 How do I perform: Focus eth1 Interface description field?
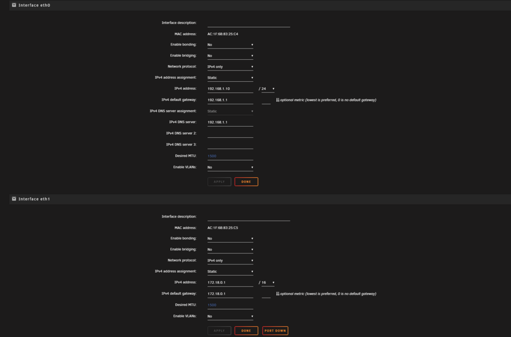[249, 217]
